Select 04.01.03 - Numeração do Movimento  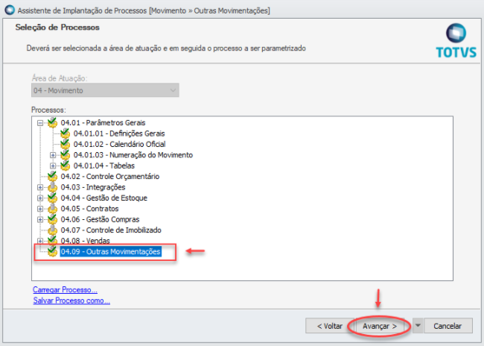[133, 155]
